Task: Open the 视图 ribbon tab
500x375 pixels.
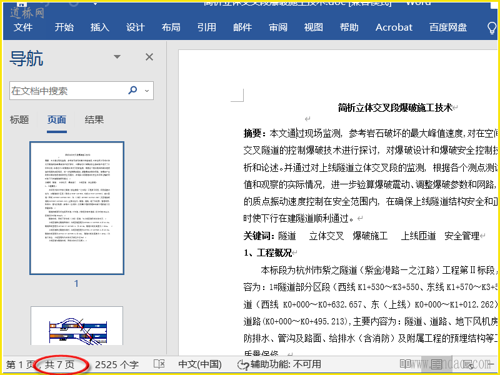Action: pos(314,27)
